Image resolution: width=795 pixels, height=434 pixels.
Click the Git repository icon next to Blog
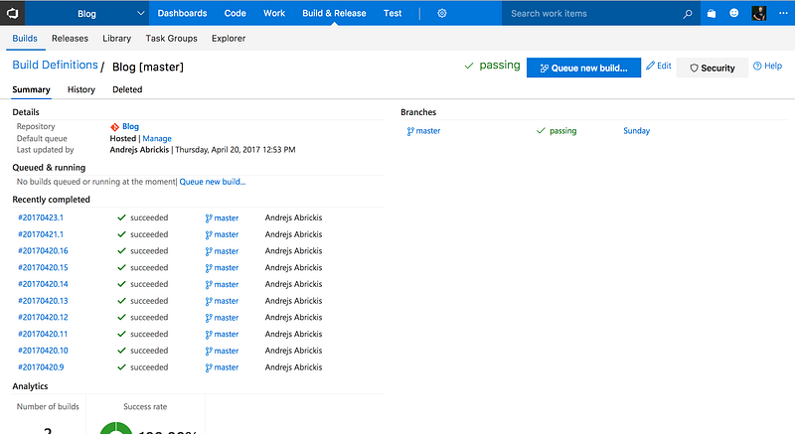(x=114, y=126)
